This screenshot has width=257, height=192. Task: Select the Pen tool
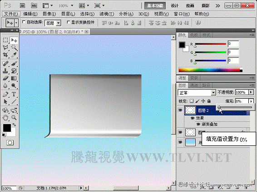pyautogui.click(x=5, y=94)
